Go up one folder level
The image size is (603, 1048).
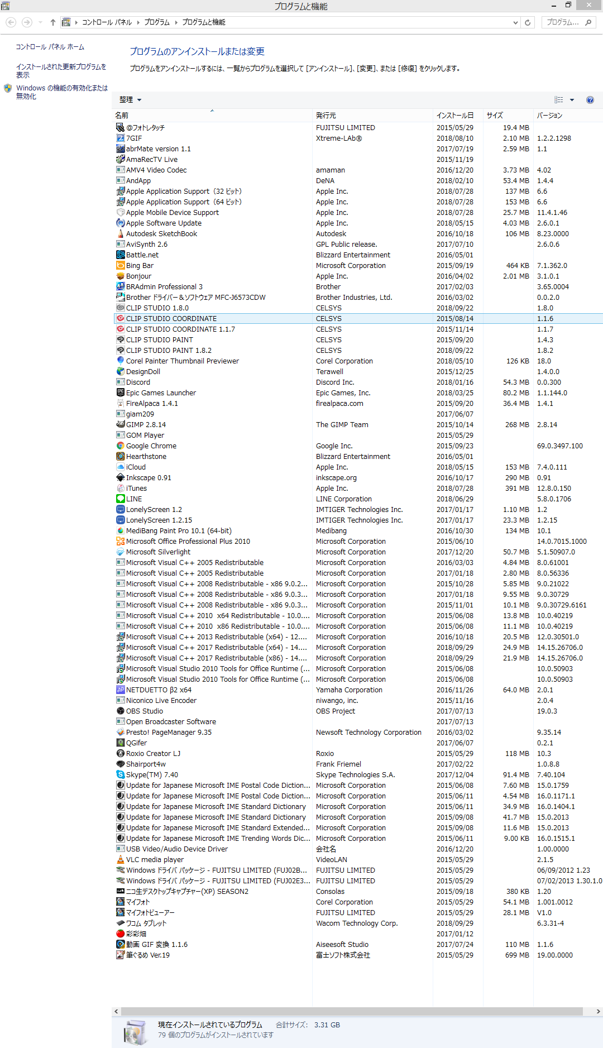point(52,22)
